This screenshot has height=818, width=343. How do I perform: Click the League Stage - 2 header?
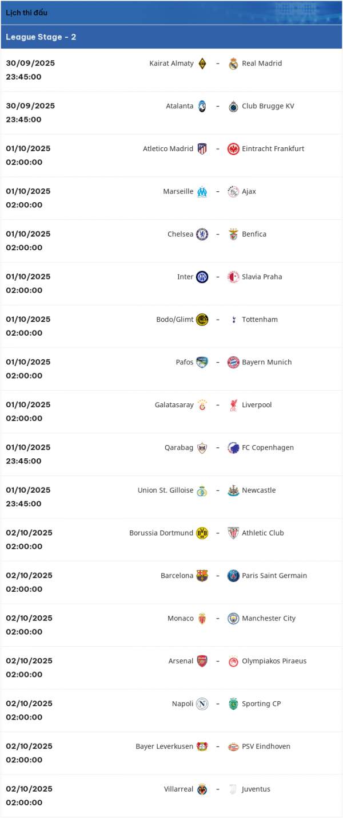click(x=41, y=37)
